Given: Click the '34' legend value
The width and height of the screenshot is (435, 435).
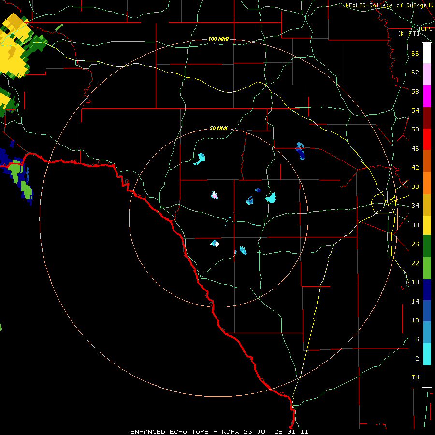Looking at the screenshot, I should pyautogui.click(x=415, y=206).
